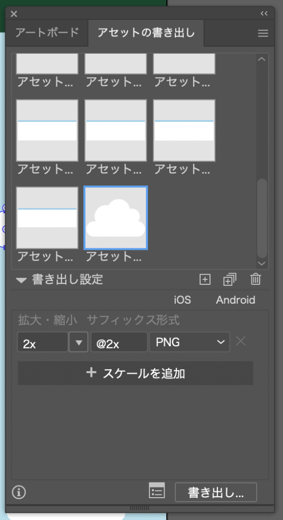Screen dimensions: 283x520
Task: Open the 2x scale dropdown arrow
Action: [79, 342]
